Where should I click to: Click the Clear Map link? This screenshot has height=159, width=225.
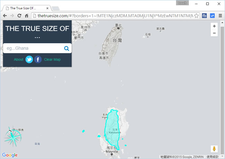(52, 60)
